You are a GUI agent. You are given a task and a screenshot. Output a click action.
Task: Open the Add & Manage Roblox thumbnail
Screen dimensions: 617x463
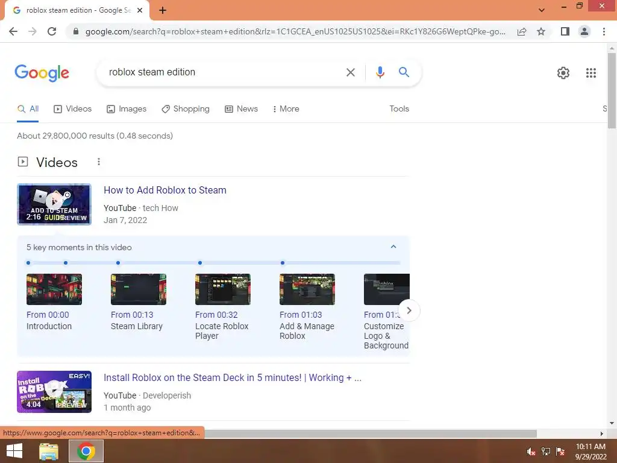(307, 289)
